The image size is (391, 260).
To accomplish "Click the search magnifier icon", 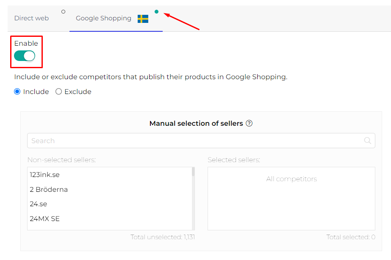I will 368,141.
